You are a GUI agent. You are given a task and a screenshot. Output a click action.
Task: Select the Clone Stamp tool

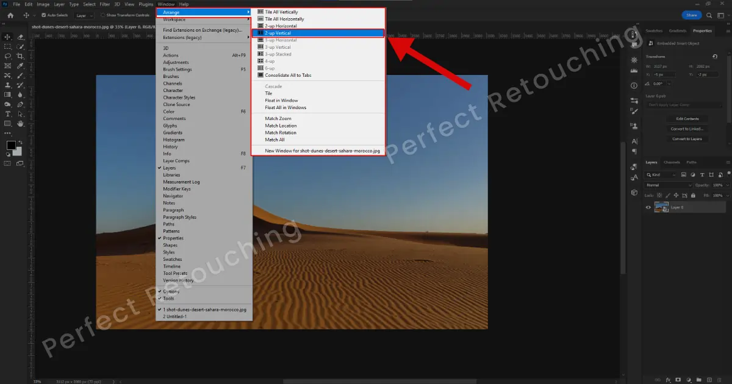[8, 85]
